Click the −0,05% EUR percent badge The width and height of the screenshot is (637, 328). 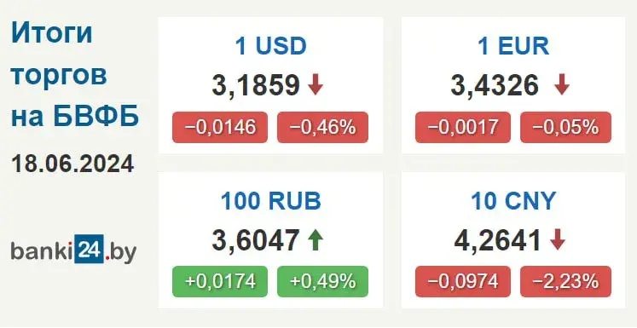tap(565, 128)
